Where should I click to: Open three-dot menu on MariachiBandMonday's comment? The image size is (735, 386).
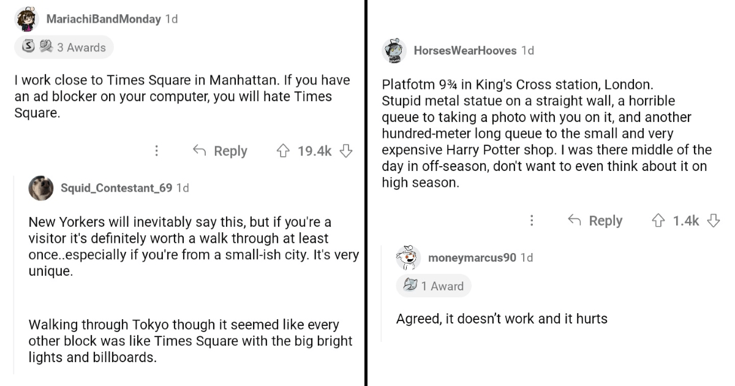(157, 151)
